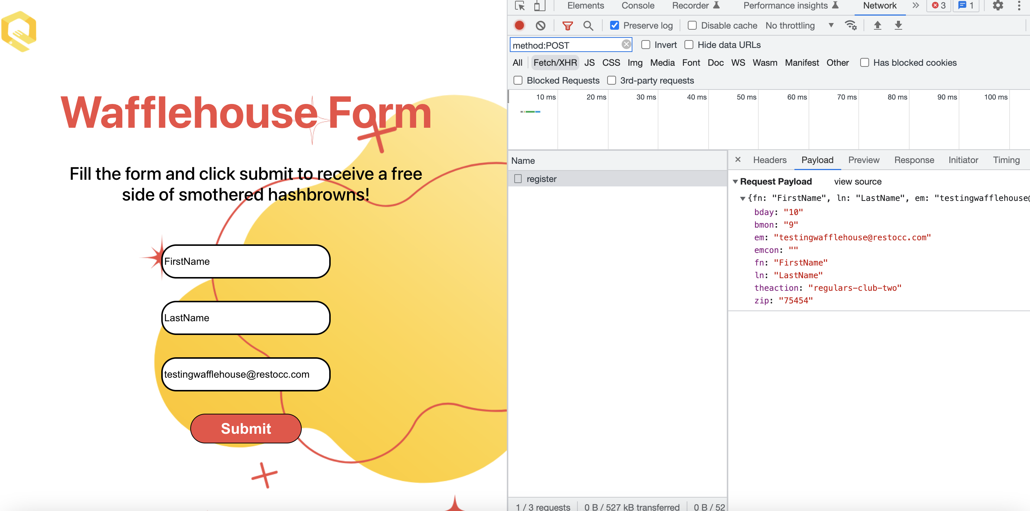The image size is (1030, 511).
Task: Stop recording network log
Action: [x=519, y=26]
